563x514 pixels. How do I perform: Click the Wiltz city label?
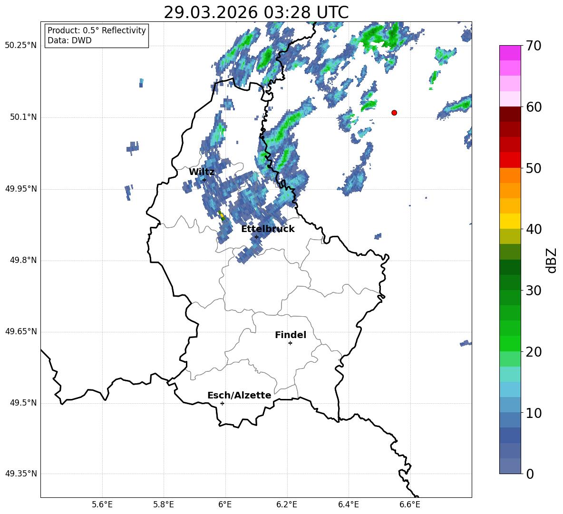pos(202,172)
